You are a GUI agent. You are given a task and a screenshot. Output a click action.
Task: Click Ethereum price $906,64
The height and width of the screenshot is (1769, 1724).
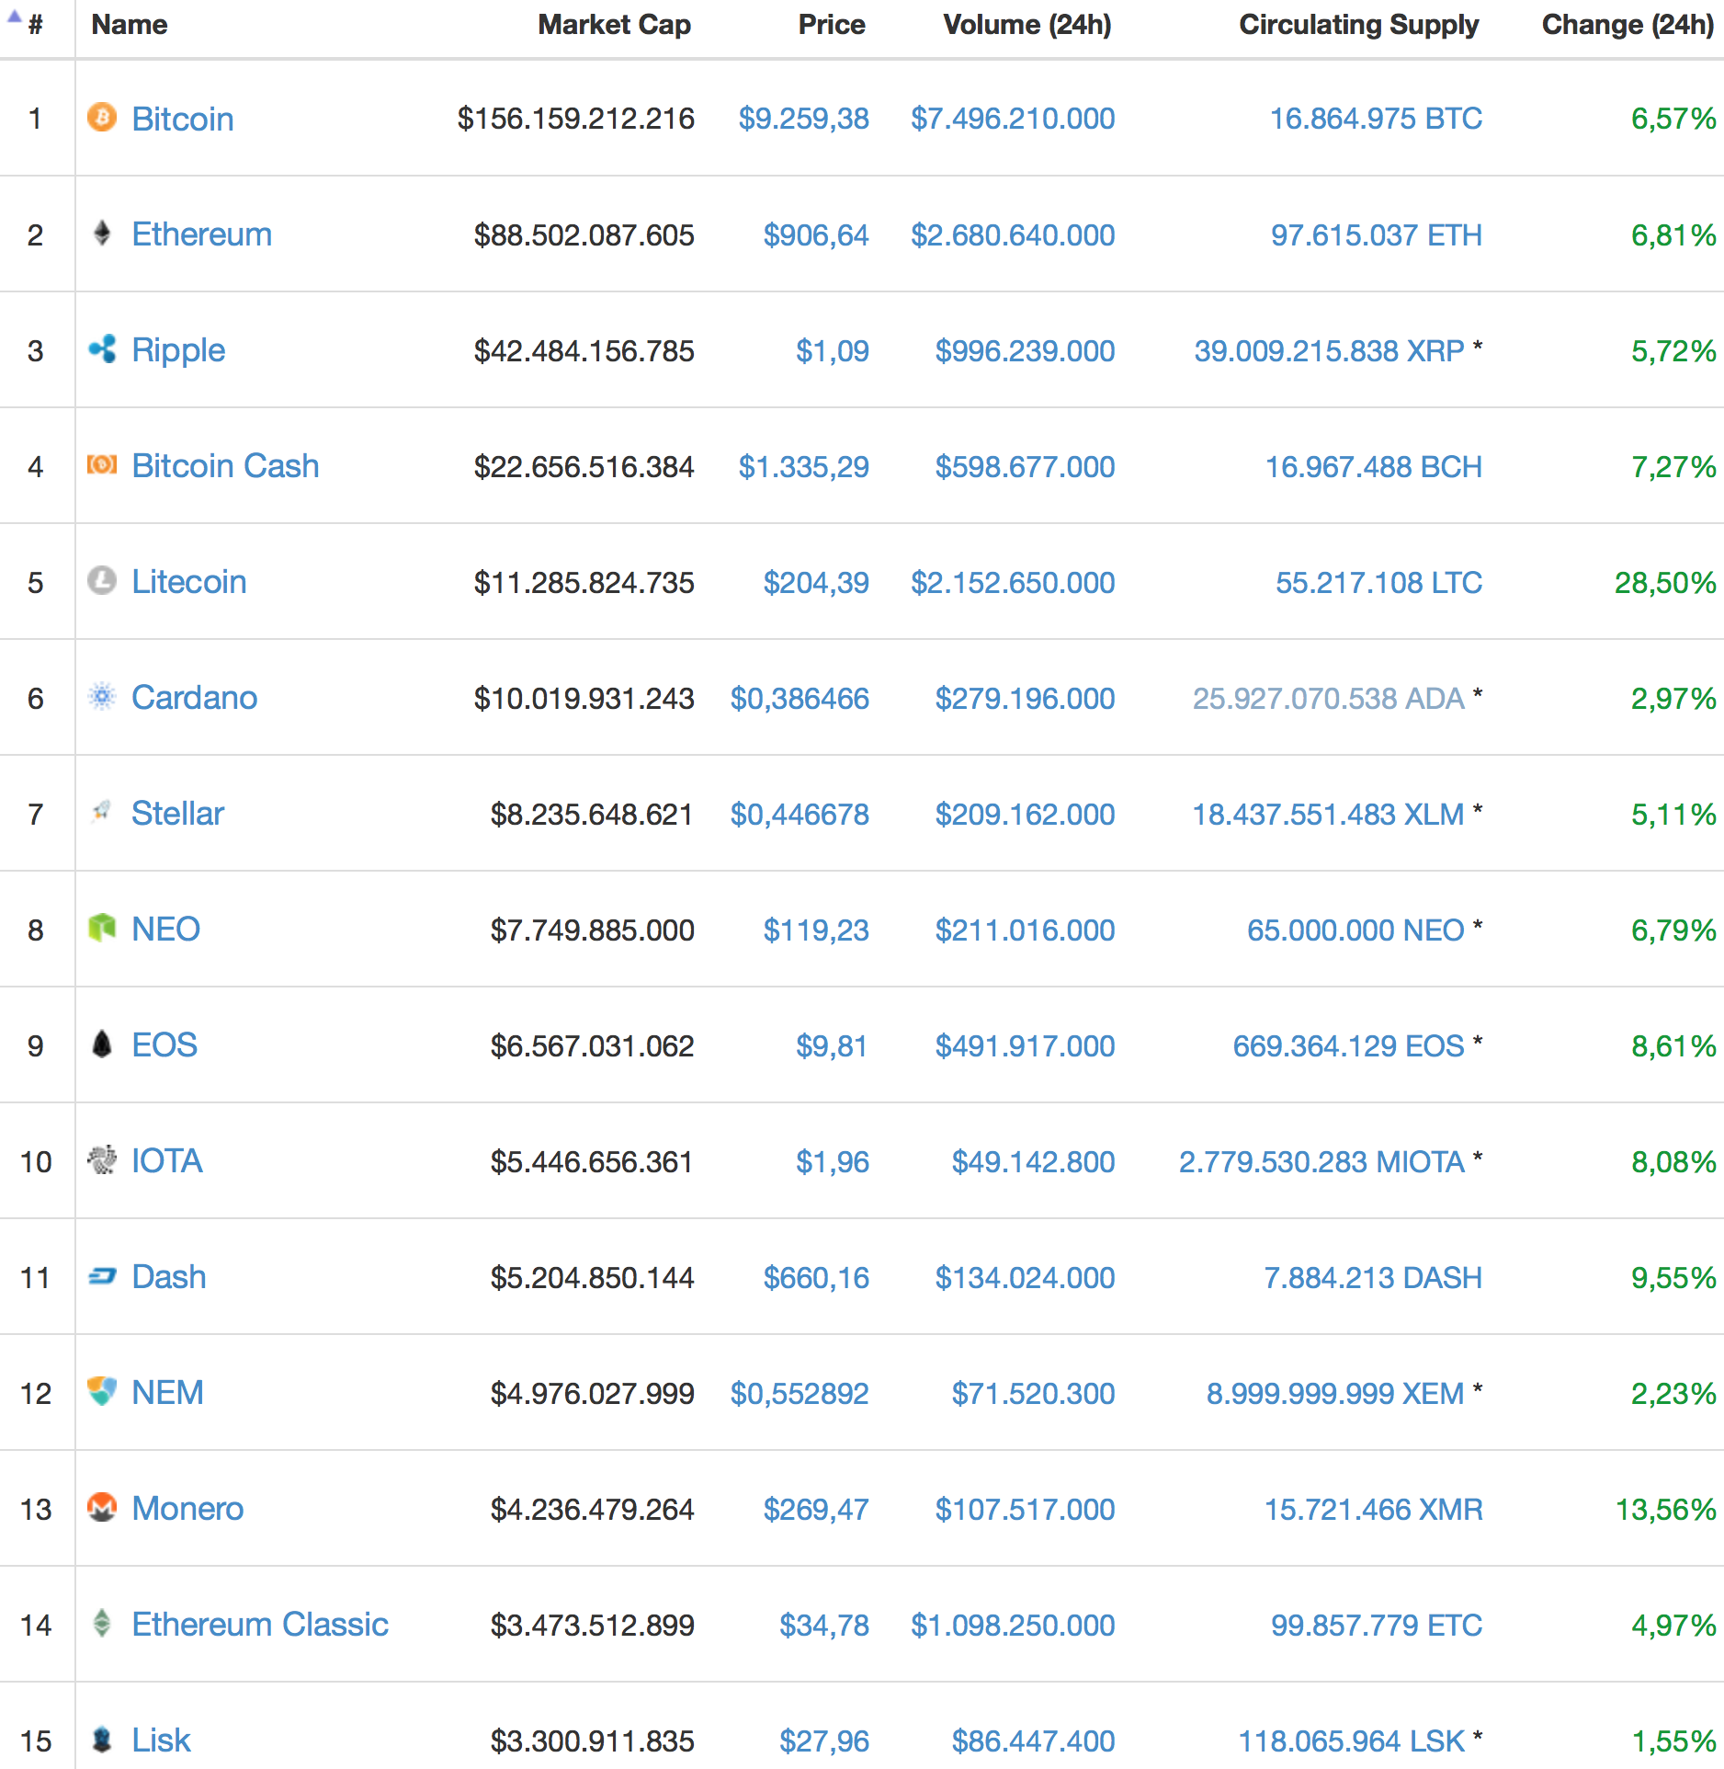click(x=816, y=236)
